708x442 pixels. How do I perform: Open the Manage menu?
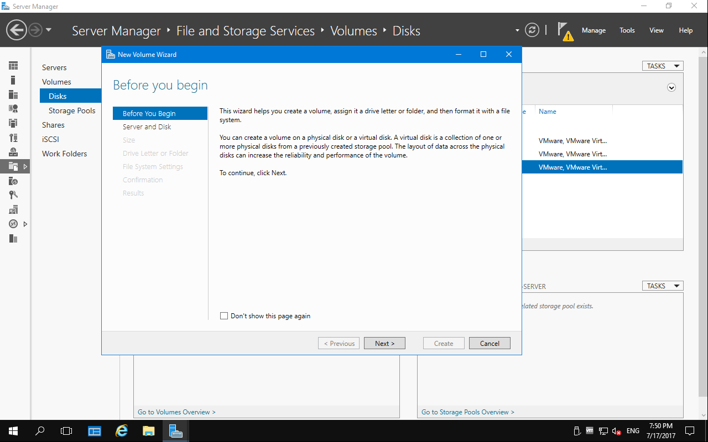594,30
